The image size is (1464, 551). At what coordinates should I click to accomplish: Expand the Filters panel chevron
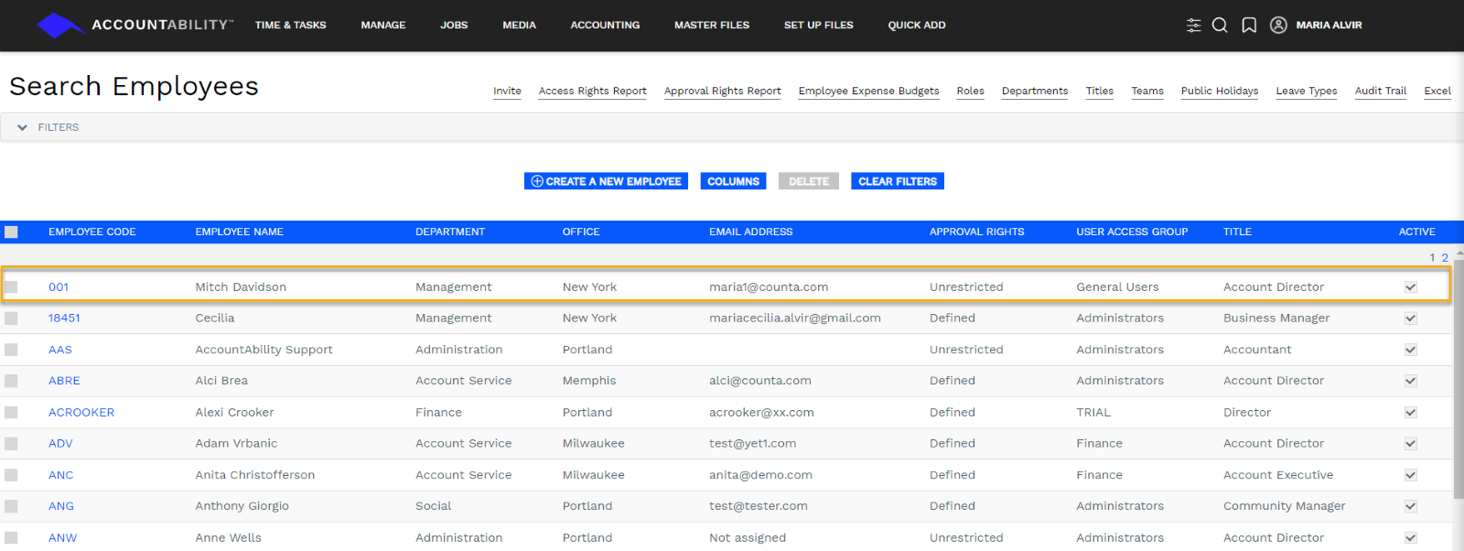(22, 128)
